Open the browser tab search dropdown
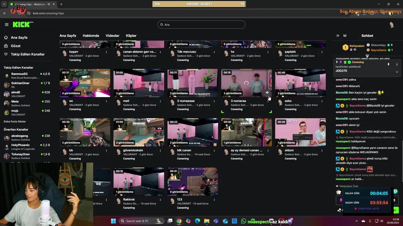This screenshot has width=403, height=226. click(4, 4)
